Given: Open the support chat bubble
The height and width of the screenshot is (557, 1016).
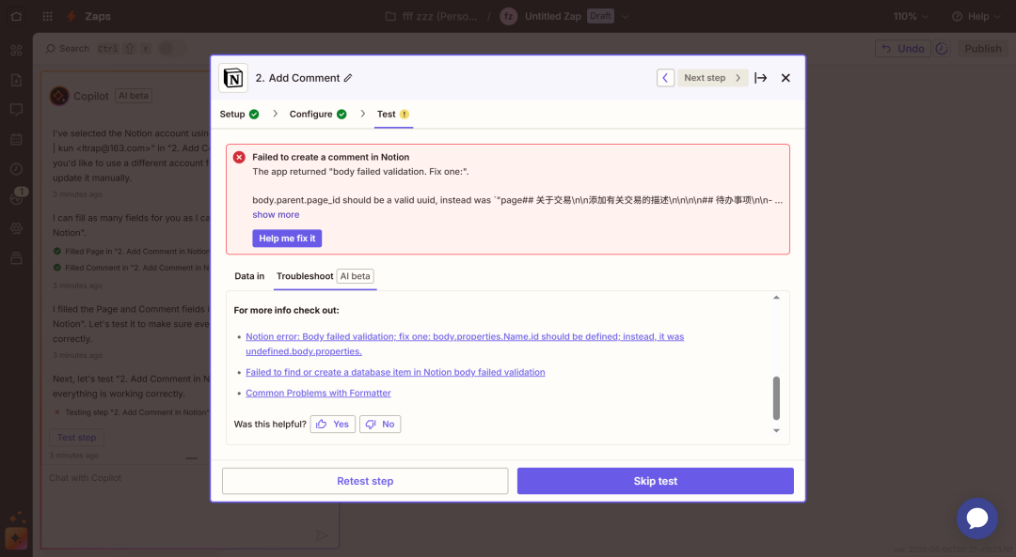Looking at the screenshot, I should (x=977, y=518).
